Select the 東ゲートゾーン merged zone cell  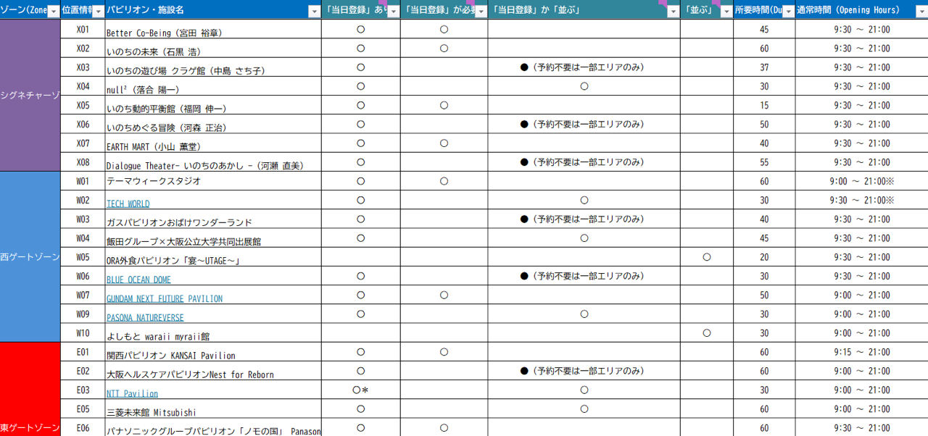pyautogui.click(x=30, y=390)
